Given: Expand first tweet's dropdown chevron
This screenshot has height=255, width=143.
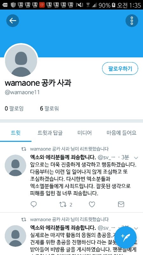Looking at the screenshot, I should click(136, 158).
